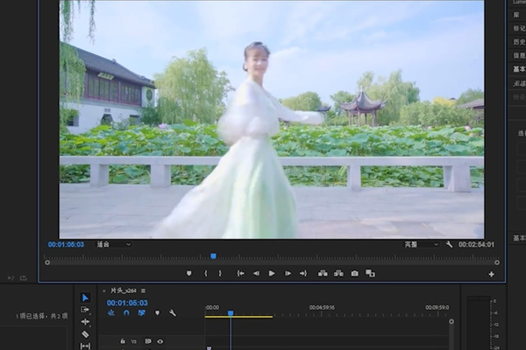Step forward one frame
This screenshot has width=526, height=350.
288,274
